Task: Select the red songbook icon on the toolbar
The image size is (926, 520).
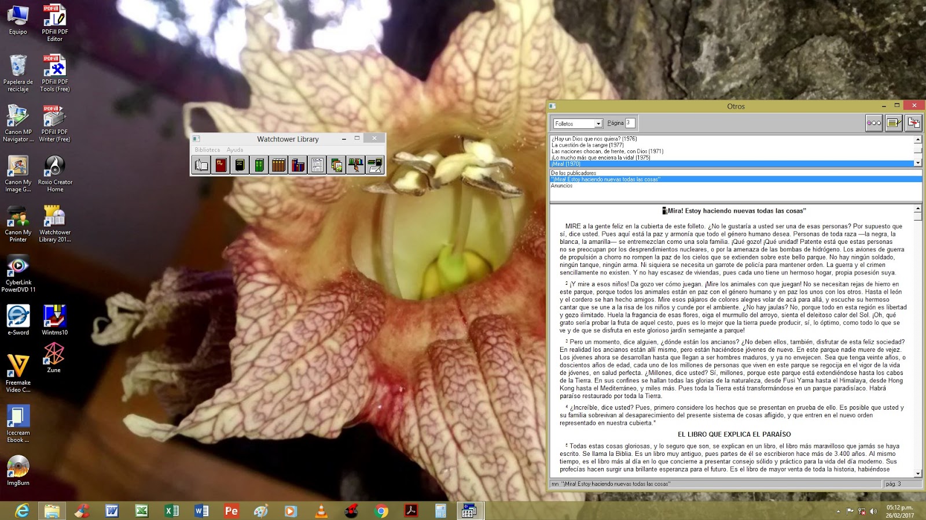Action: (221, 165)
